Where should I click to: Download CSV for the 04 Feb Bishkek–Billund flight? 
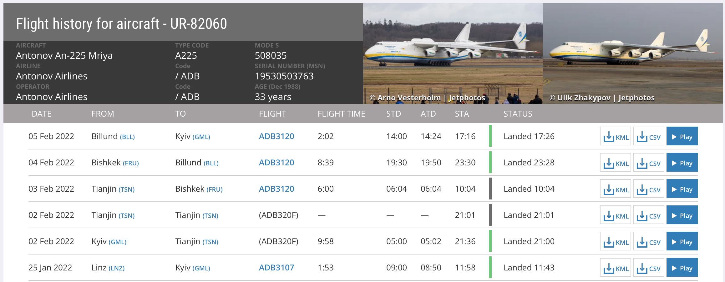(x=648, y=162)
